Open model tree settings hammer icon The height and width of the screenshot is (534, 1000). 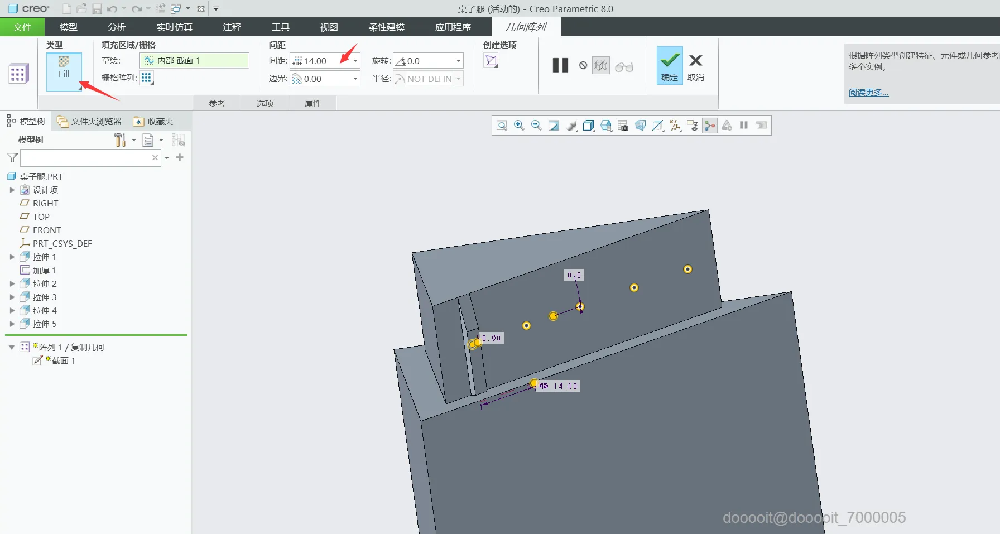(120, 140)
